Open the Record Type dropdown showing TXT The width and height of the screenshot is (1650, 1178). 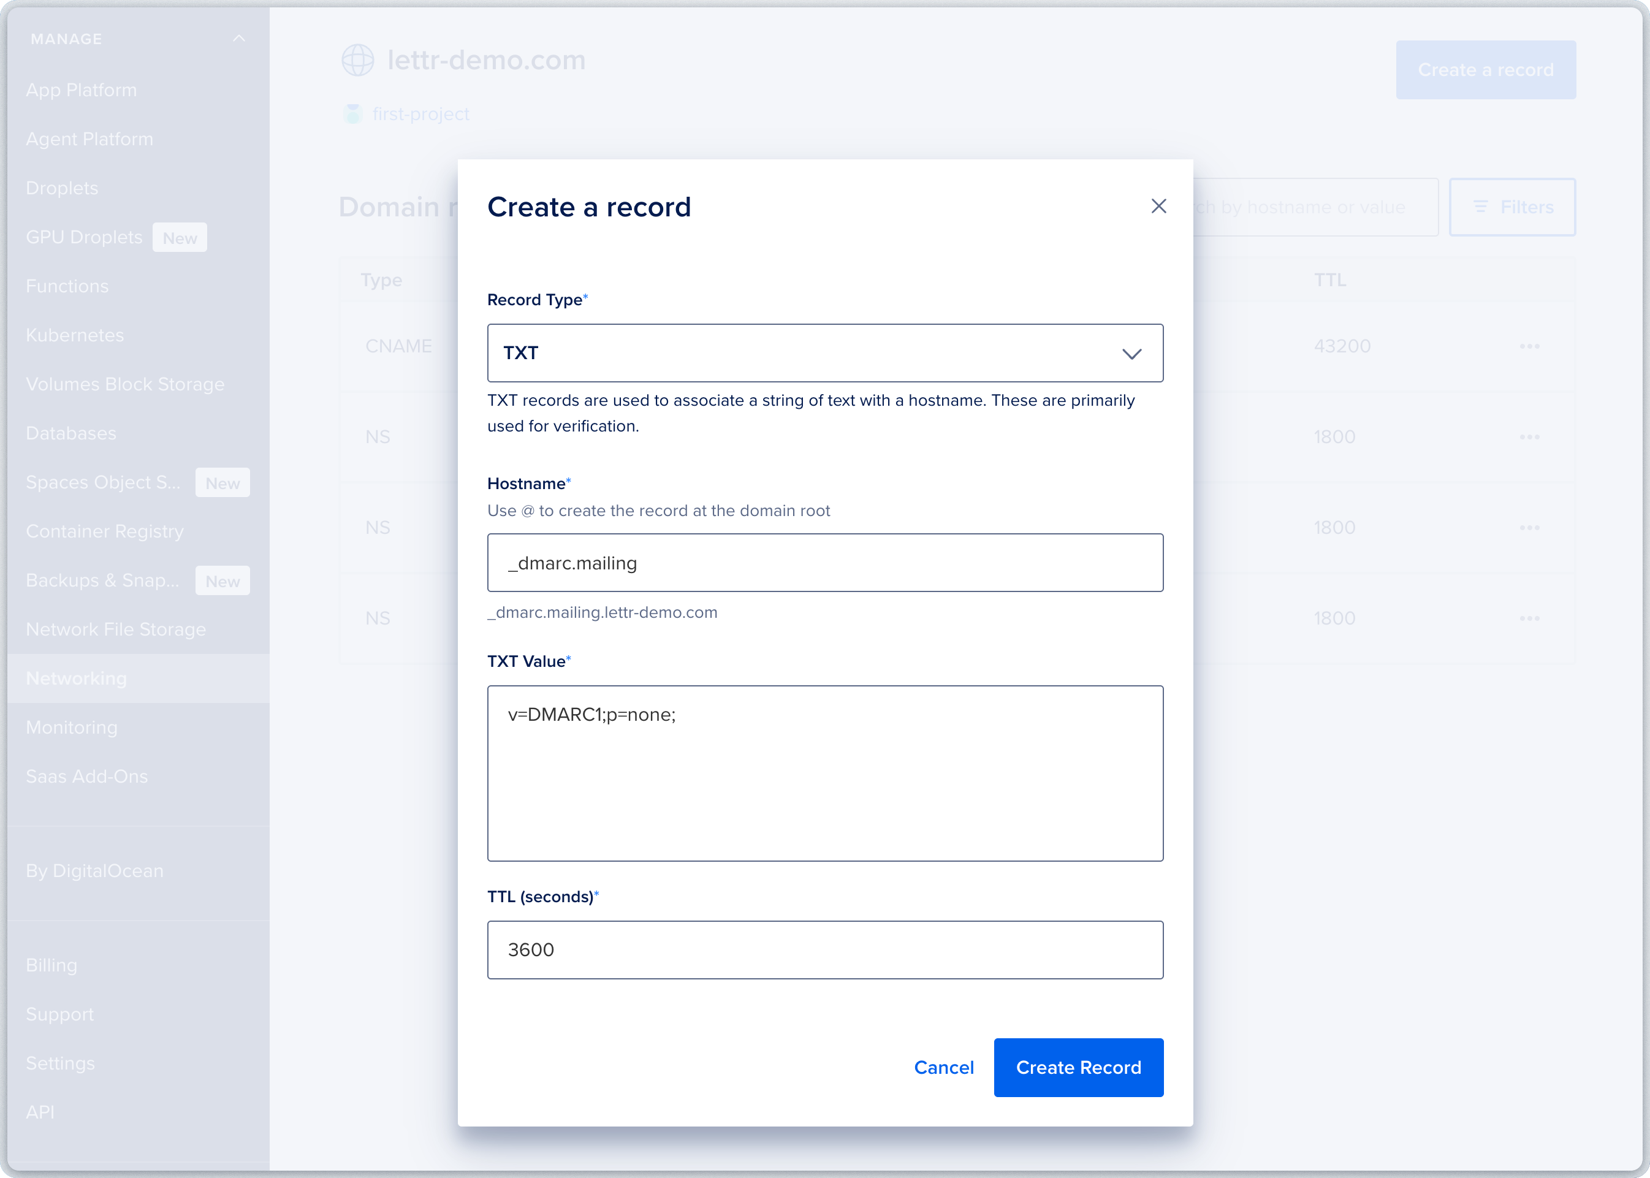[824, 353]
